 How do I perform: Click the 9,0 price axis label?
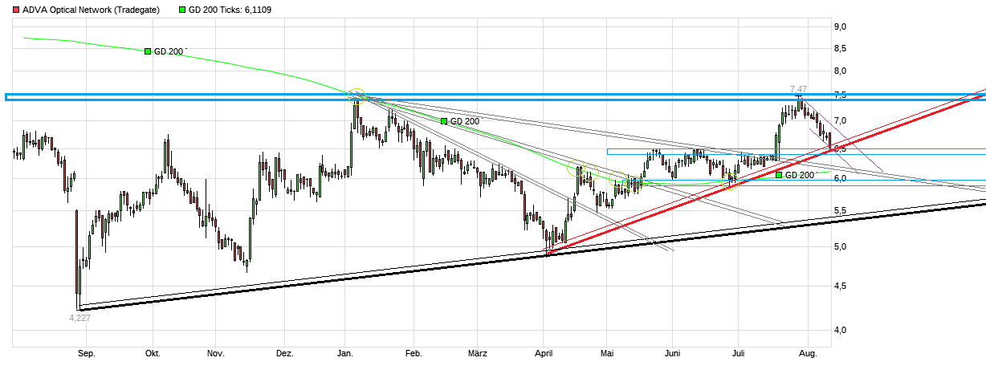click(x=841, y=26)
